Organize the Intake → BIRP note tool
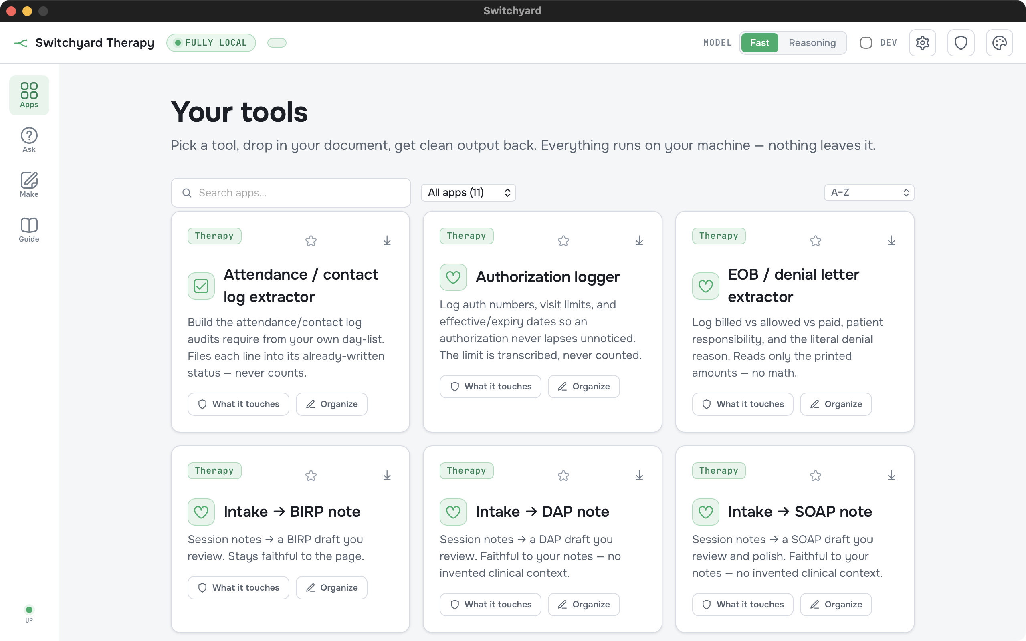1026x641 pixels. point(331,588)
